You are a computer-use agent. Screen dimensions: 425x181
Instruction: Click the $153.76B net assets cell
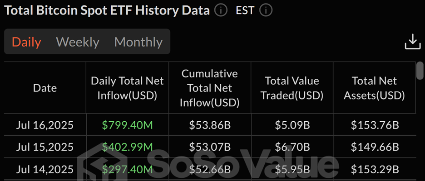[x=375, y=125]
